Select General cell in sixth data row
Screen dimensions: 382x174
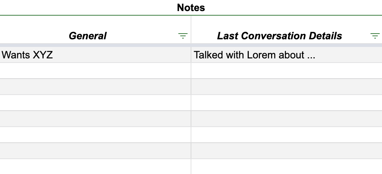coord(95,135)
